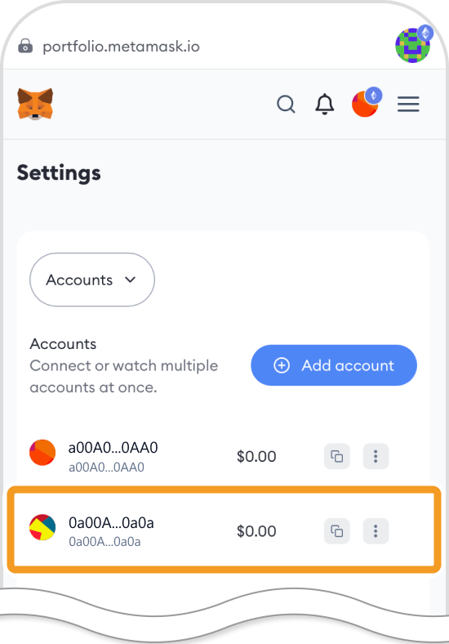
Task: Click the lock icon in address bar
Action: tap(25, 46)
